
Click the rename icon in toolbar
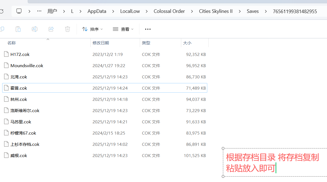pyautogui.click(x=35, y=29)
